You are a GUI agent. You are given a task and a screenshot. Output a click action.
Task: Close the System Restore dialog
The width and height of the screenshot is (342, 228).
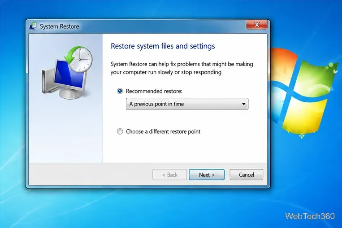pyautogui.click(x=256, y=24)
